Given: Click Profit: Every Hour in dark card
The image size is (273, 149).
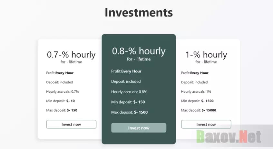Looking at the screenshot, I should (x=126, y=71).
